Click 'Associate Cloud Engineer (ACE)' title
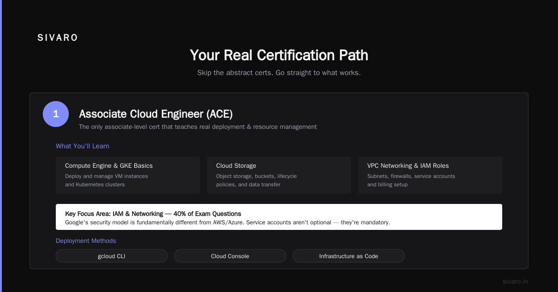Screen dimensions: 558x292 (156, 114)
